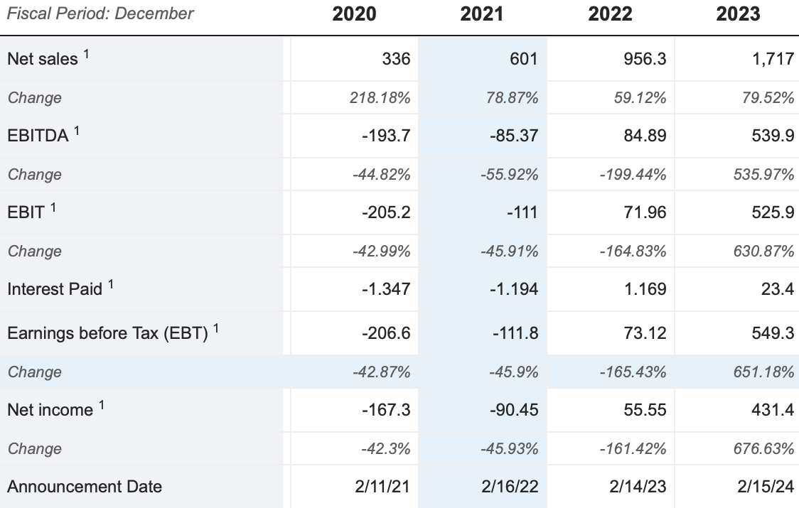Click the Fiscal Period: December heading
Screen dimensions: 799x508
pos(100,13)
